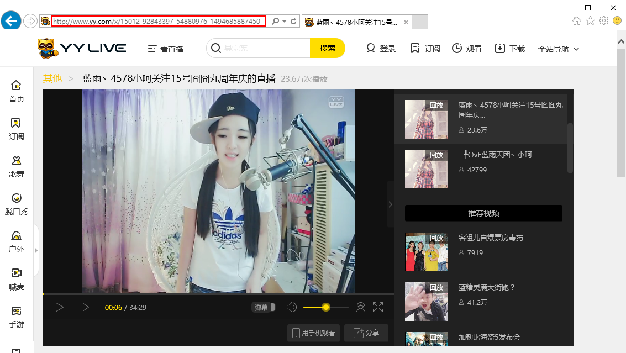Toggle the 弹幕 danmaku switch
Viewport: 626px width, 353px height.
pyautogui.click(x=264, y=307)
